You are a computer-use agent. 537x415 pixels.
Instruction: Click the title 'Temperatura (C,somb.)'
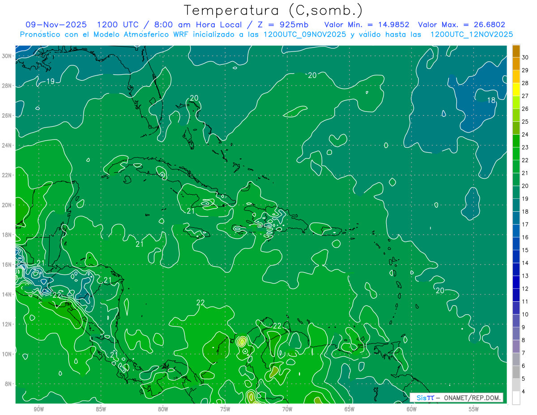(x=273, y=11)
